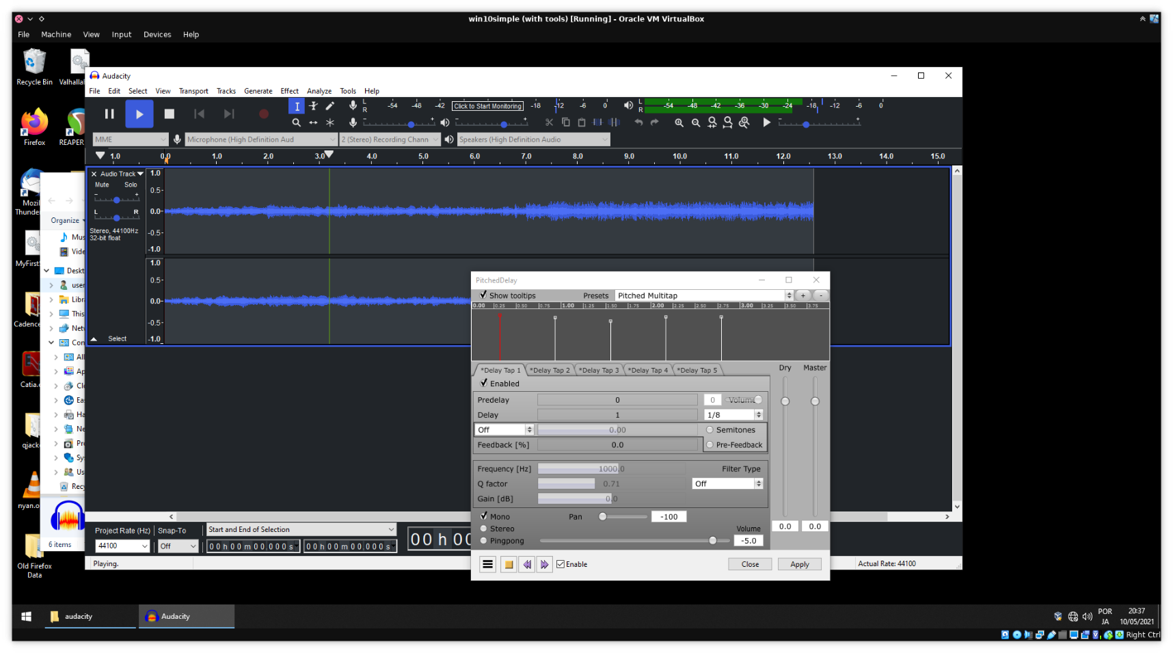
Task: Switch to Delay Tap 3 tab
Action: [x=599, y=371]
